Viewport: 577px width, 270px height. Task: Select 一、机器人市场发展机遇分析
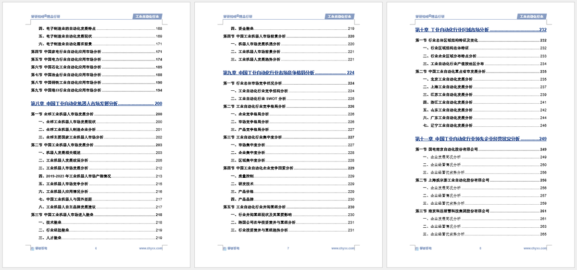point(292,44)
